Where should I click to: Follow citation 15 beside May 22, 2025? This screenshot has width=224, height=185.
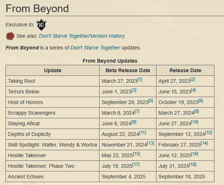pos(137,154)
